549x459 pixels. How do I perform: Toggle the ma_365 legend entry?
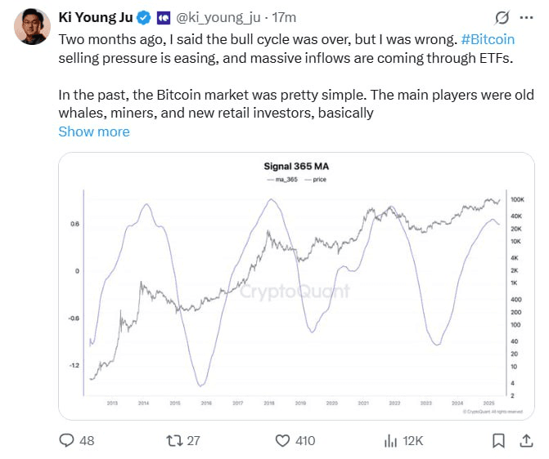coord(282,180)
